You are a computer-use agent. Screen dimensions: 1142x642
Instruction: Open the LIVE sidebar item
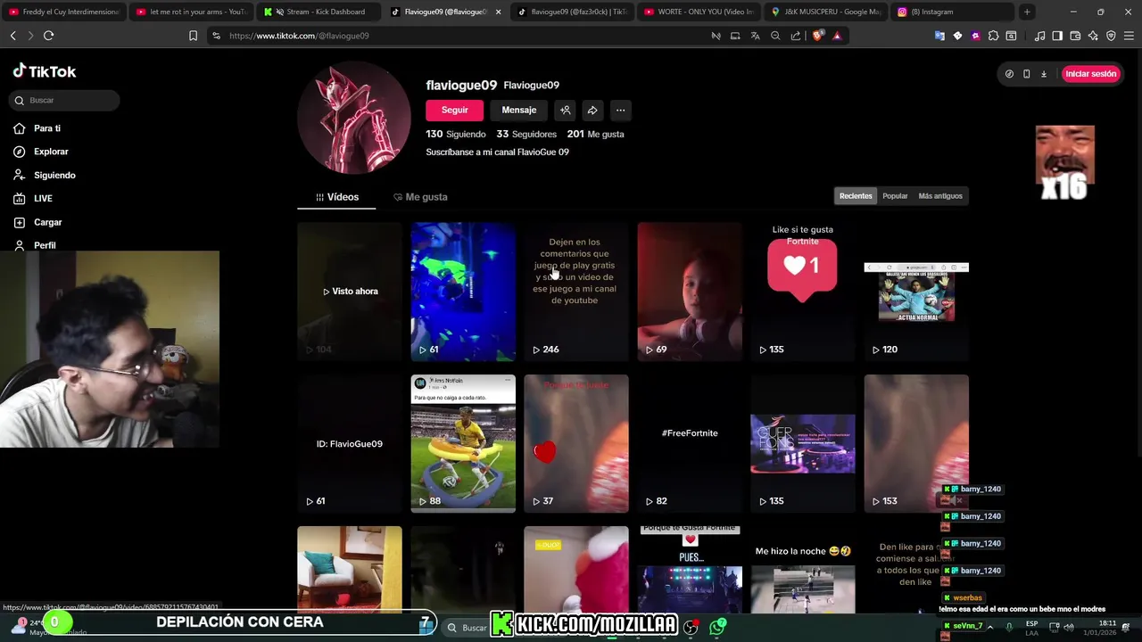33,199
